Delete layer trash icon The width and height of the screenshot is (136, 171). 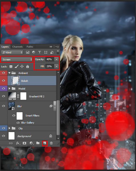click(x=51, y=143)
